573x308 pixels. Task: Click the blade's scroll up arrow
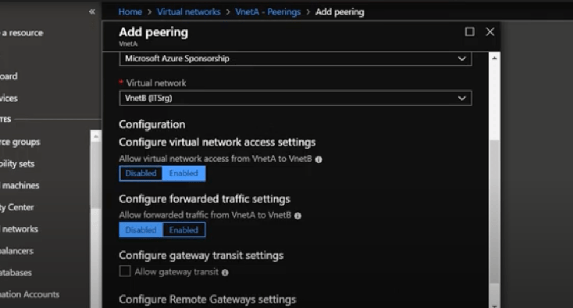[494, 58]
